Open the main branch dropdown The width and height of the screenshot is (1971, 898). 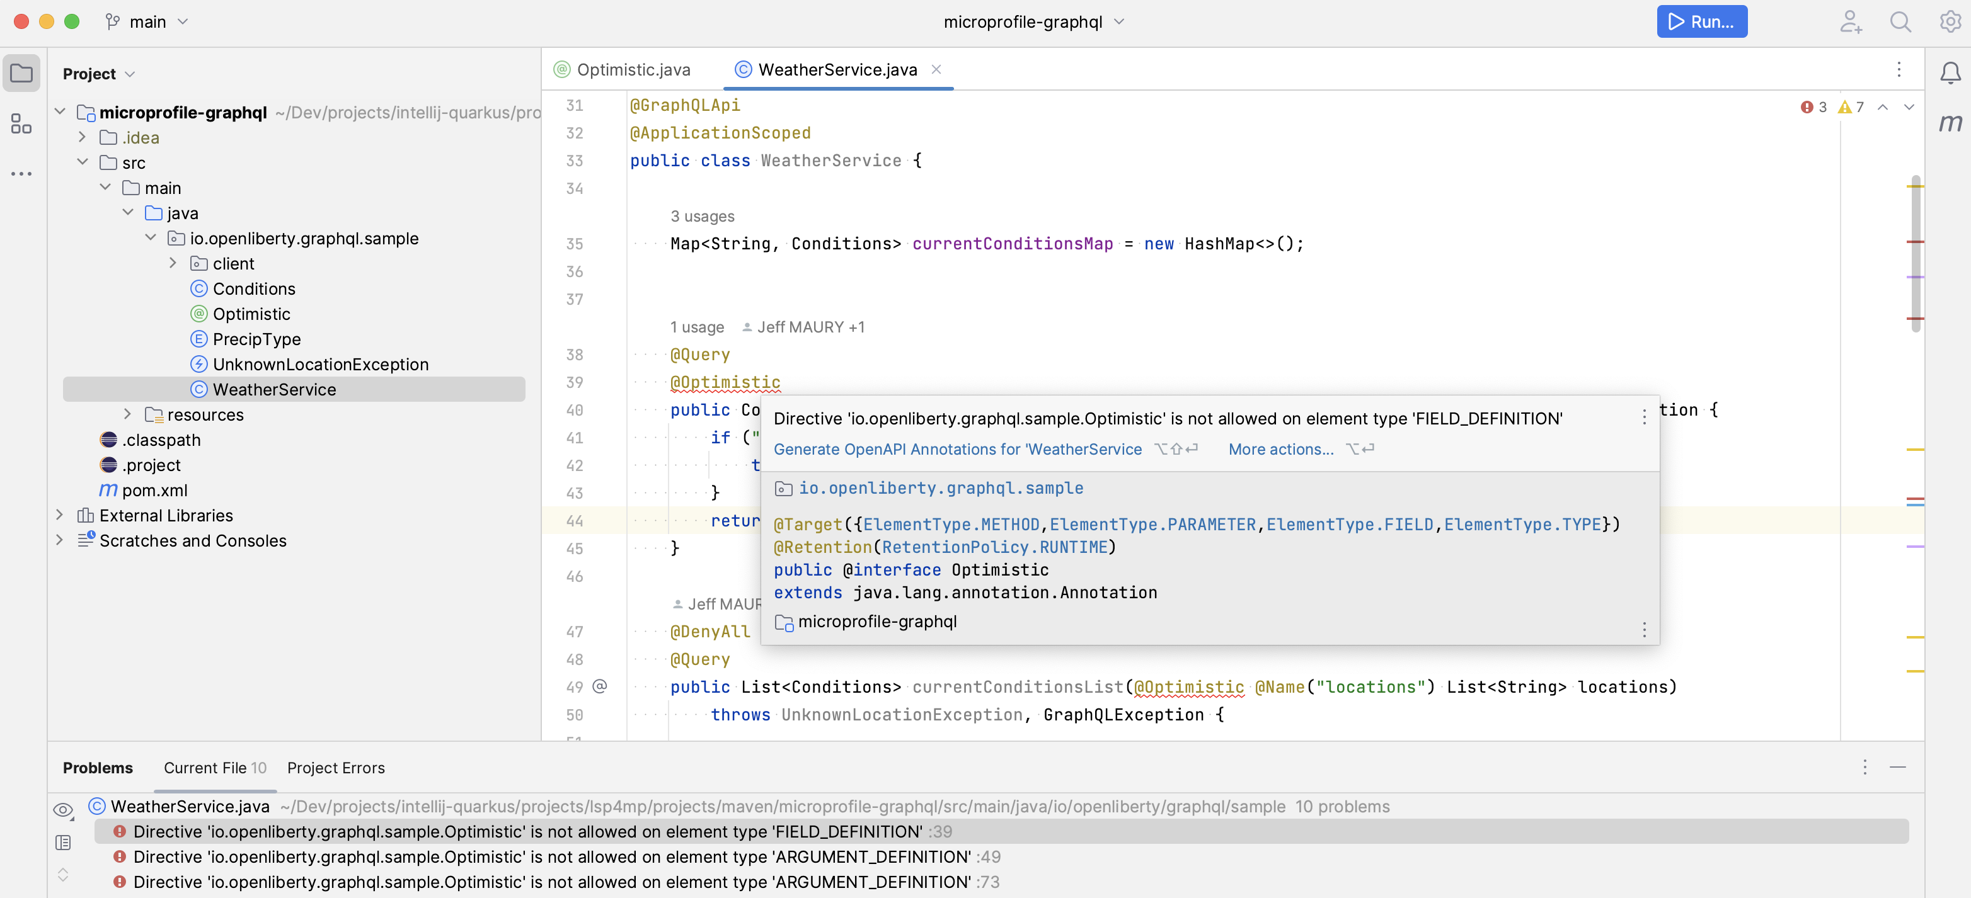pos(147,21)
